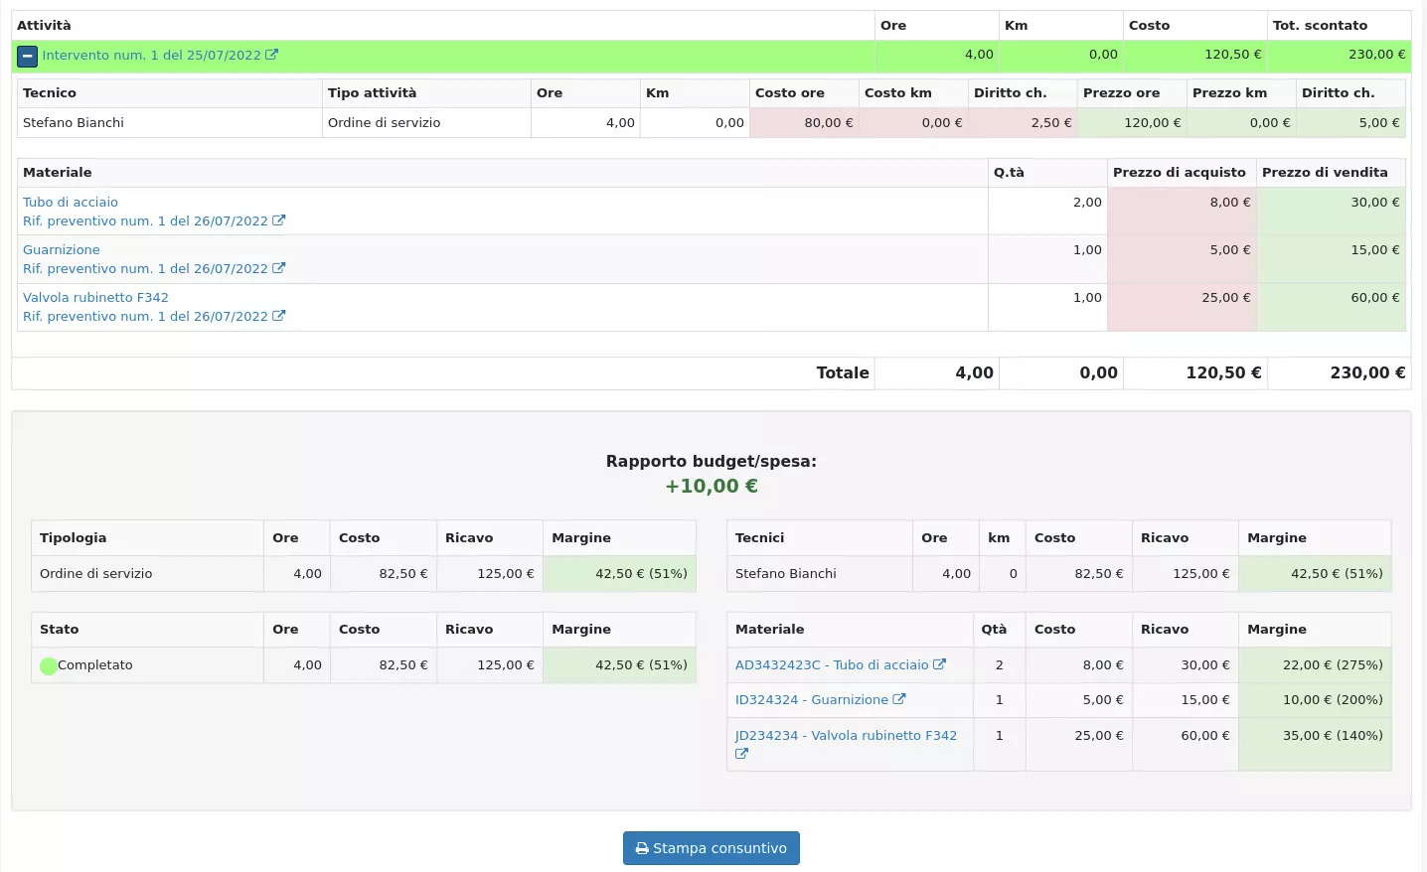Click the 42,50 € (51%) margin in Tipologia table
This screenshot has width=1427, height=872.
(x=619, y=574)
